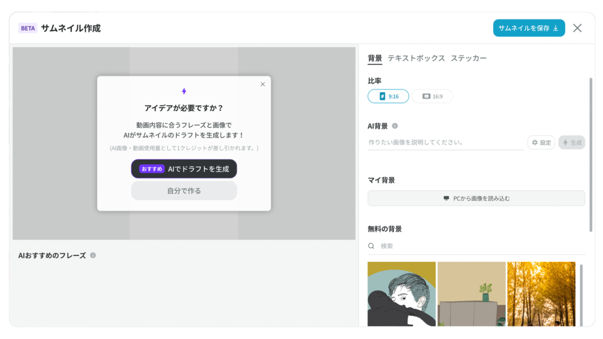Click the 生成 lightning generate icon

pos(565,142)
